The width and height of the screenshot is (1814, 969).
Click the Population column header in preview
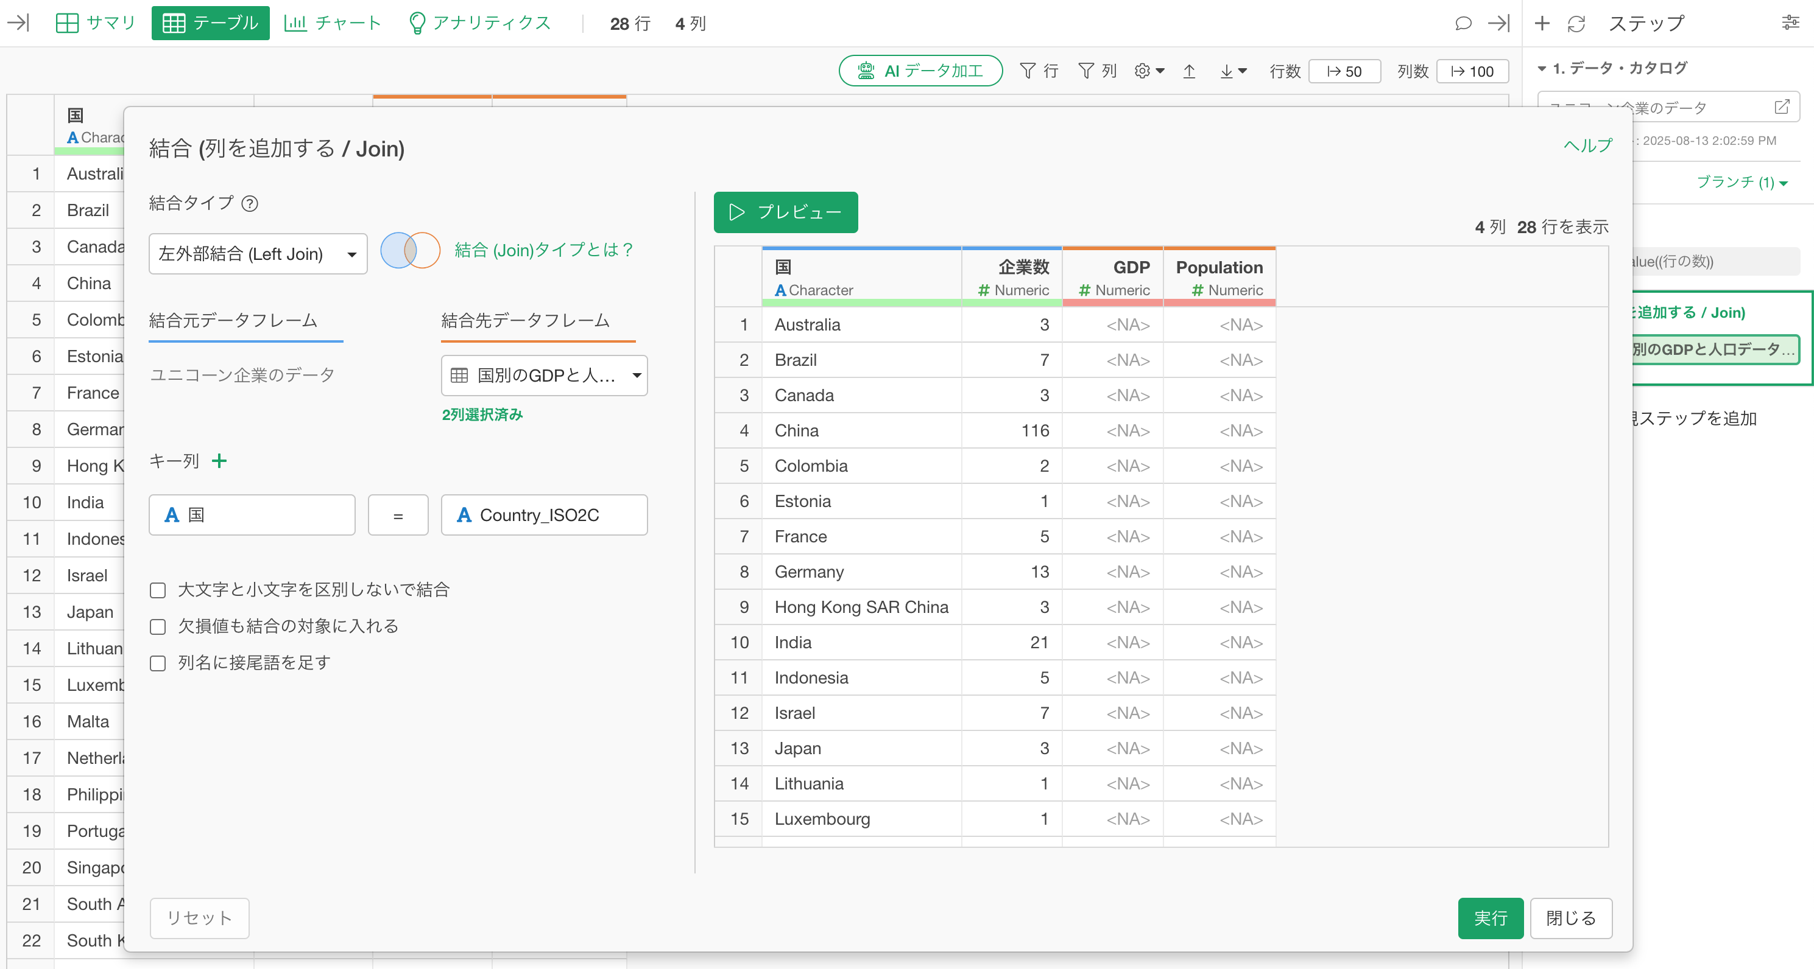pos(1219,278)
